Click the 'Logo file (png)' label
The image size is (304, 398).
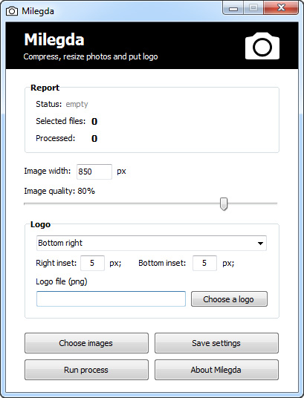62,281
